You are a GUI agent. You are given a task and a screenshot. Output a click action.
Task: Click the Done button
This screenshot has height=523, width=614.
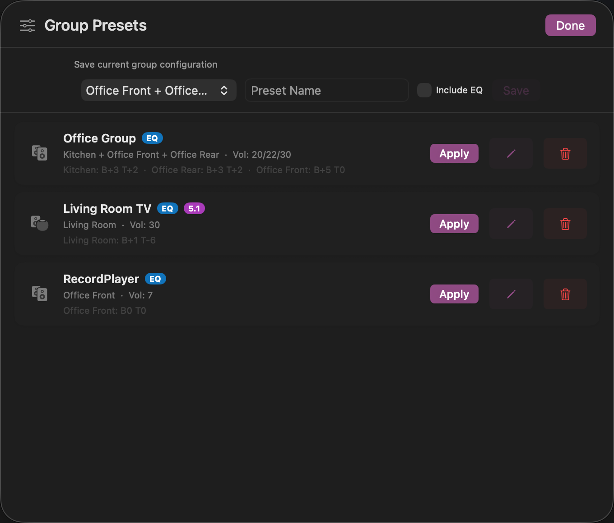pos(571,25)
